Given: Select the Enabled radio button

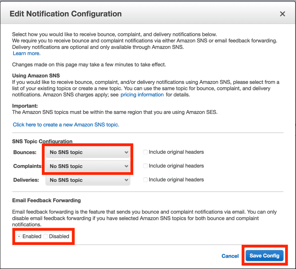Looking at the screenshot, I should point(19,236).
